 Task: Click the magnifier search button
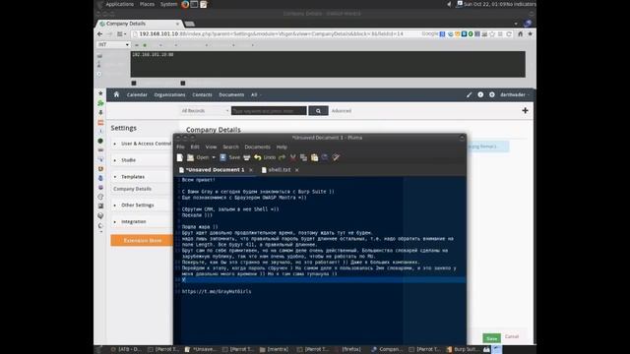coord(318,111)
